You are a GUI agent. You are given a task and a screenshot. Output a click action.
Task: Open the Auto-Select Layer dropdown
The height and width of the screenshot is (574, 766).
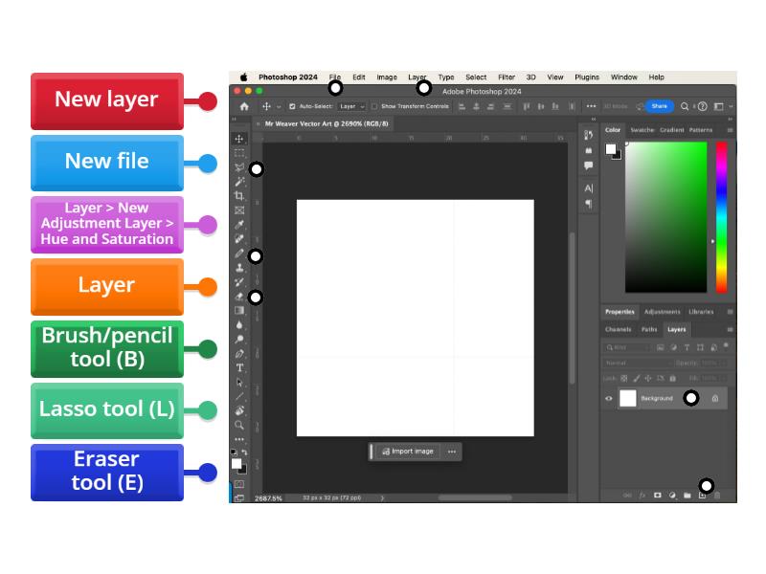(349, 106)
